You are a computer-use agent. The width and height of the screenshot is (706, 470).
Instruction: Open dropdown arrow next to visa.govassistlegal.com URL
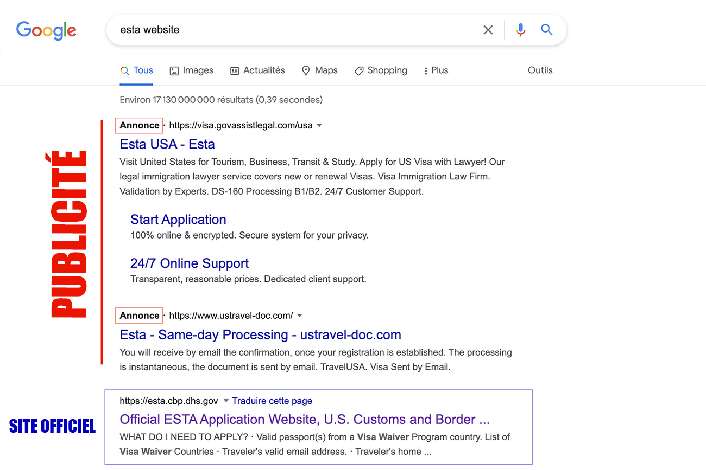(319, 125)
